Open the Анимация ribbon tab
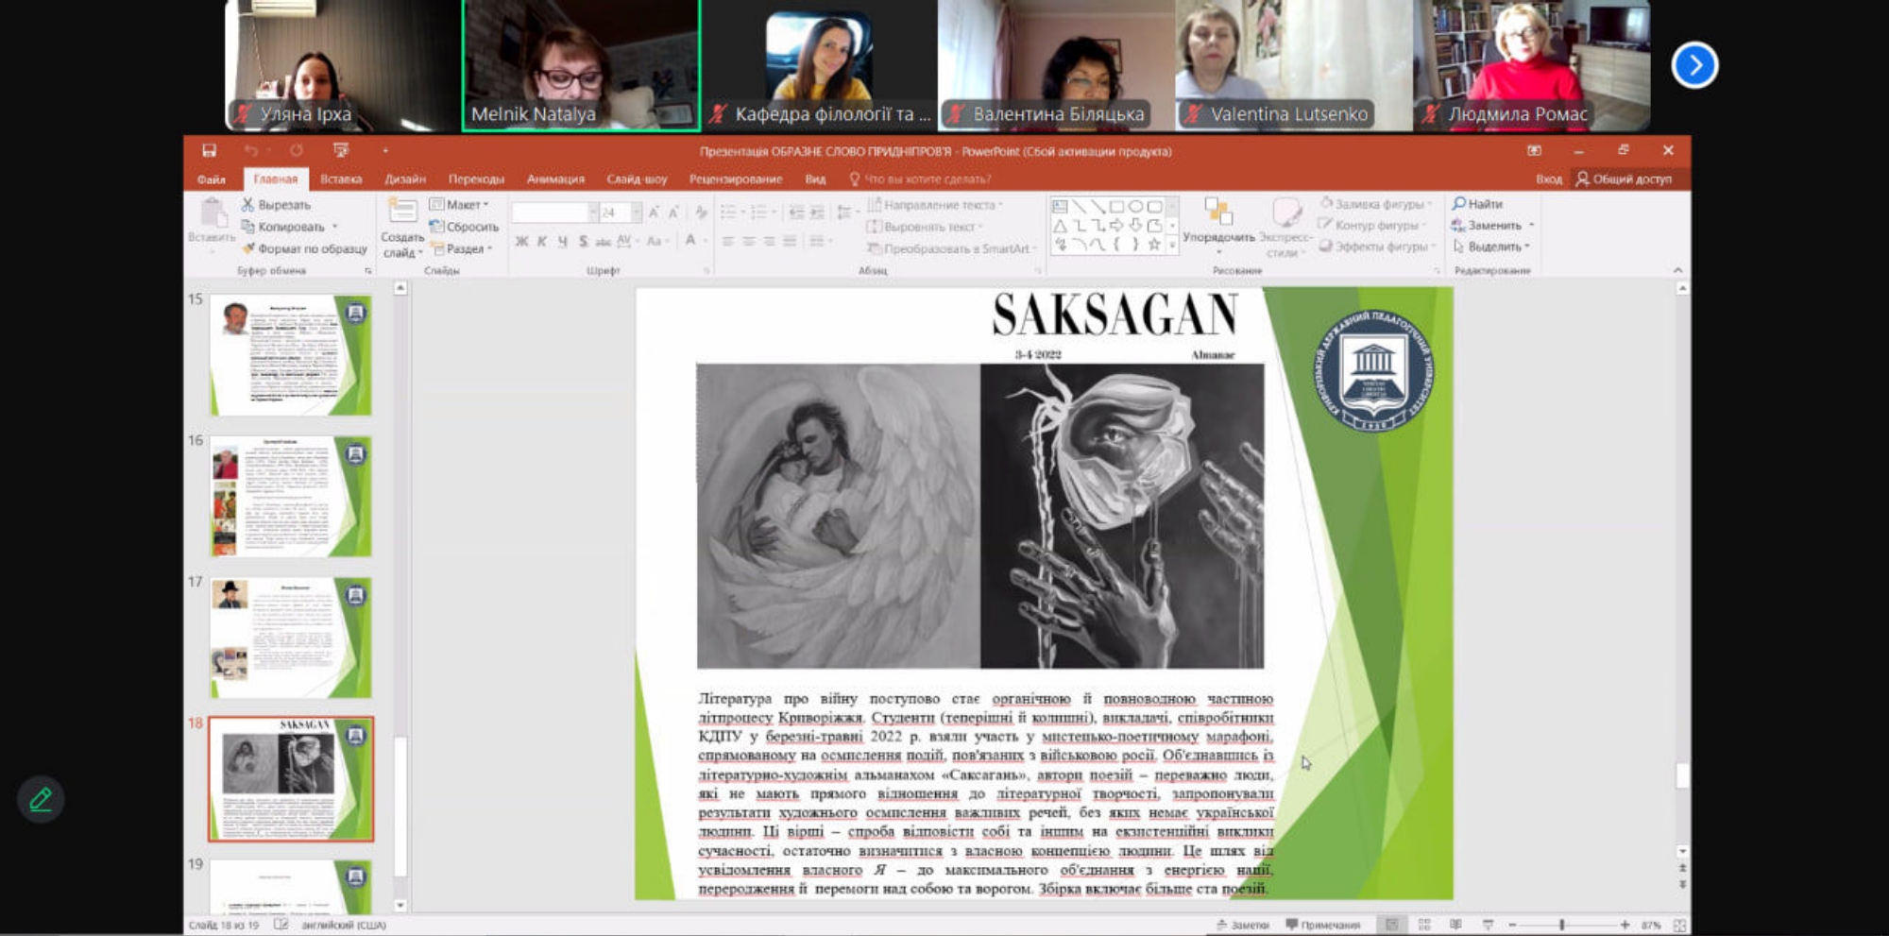Viewport: 1889px width, 936px height. click(555, 179)
